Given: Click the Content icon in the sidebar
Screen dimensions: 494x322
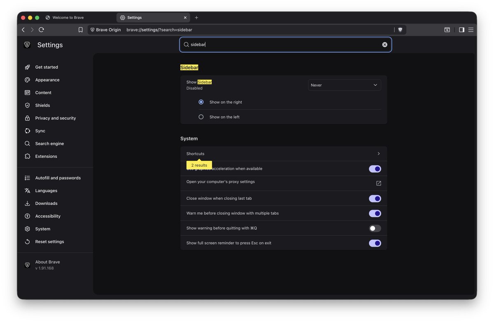Looking at the screenshot, I should tap(27, 92).
